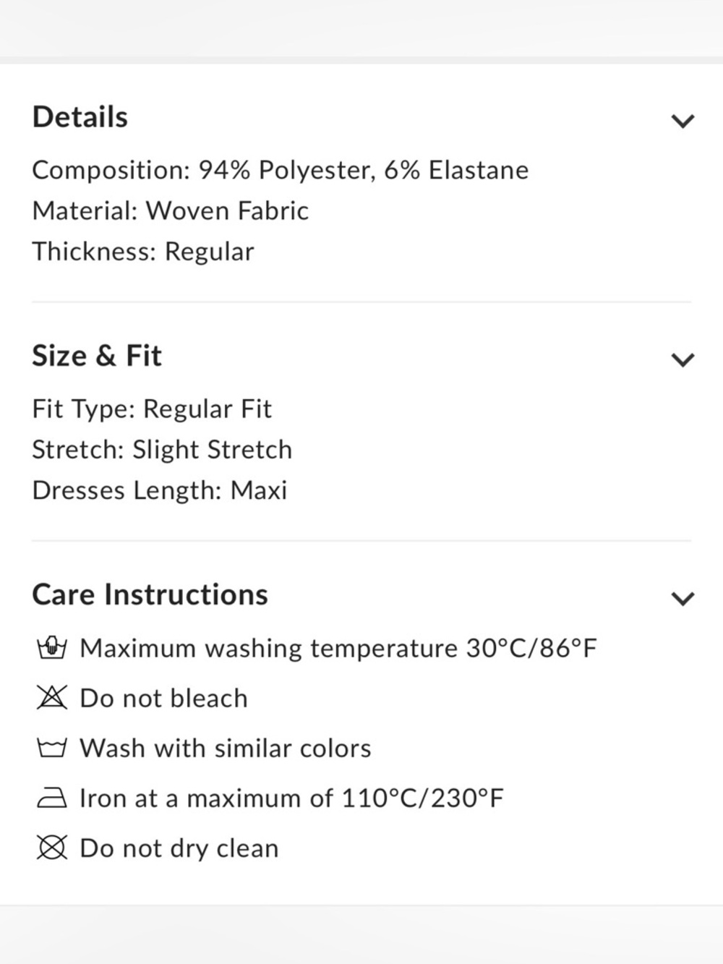
Task: Collapse the Size & Fit chevron
Action: tap(683, 359)
